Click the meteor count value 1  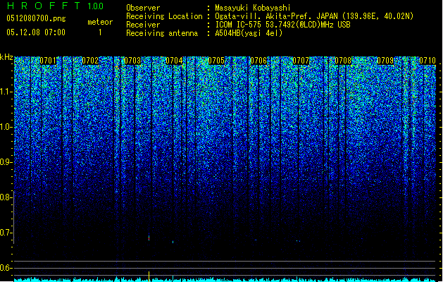click(100, 32)
